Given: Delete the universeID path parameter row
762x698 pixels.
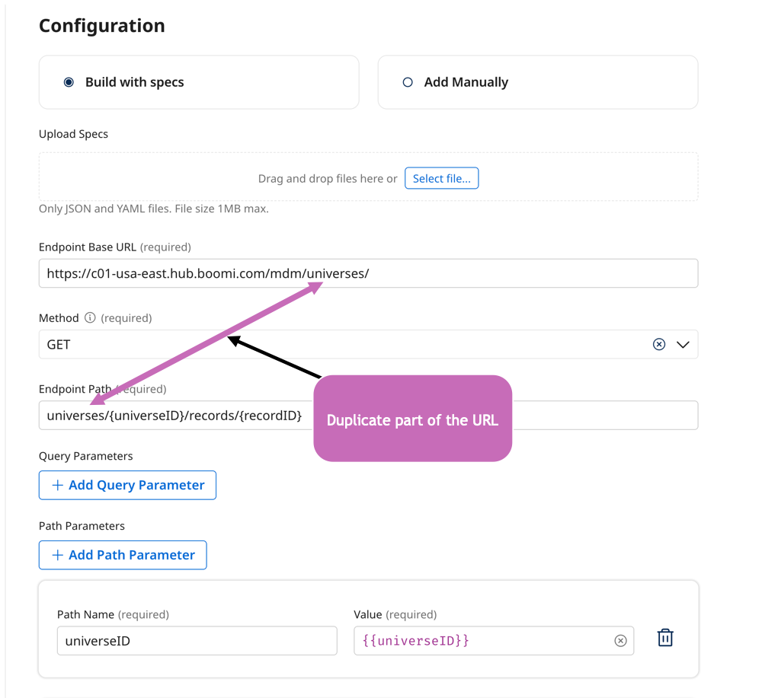Looking at the screenshot, I should coord(665,638).
